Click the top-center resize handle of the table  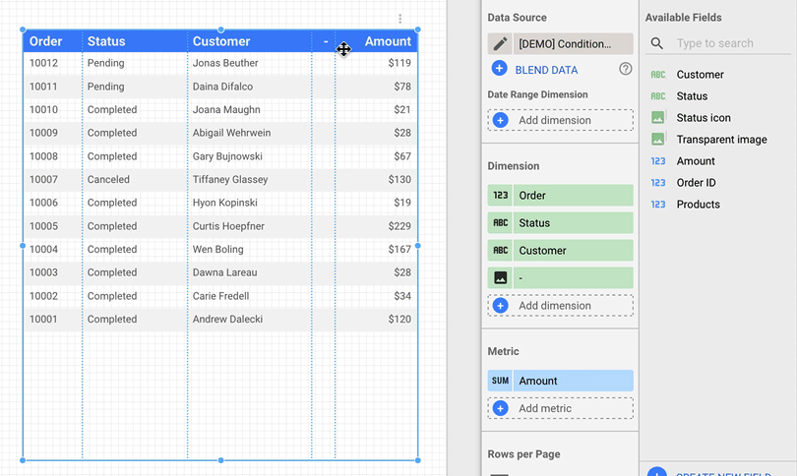tap(220, 30)
